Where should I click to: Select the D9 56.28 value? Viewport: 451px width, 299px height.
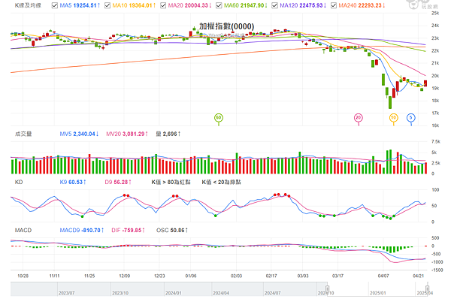(118, 183)
